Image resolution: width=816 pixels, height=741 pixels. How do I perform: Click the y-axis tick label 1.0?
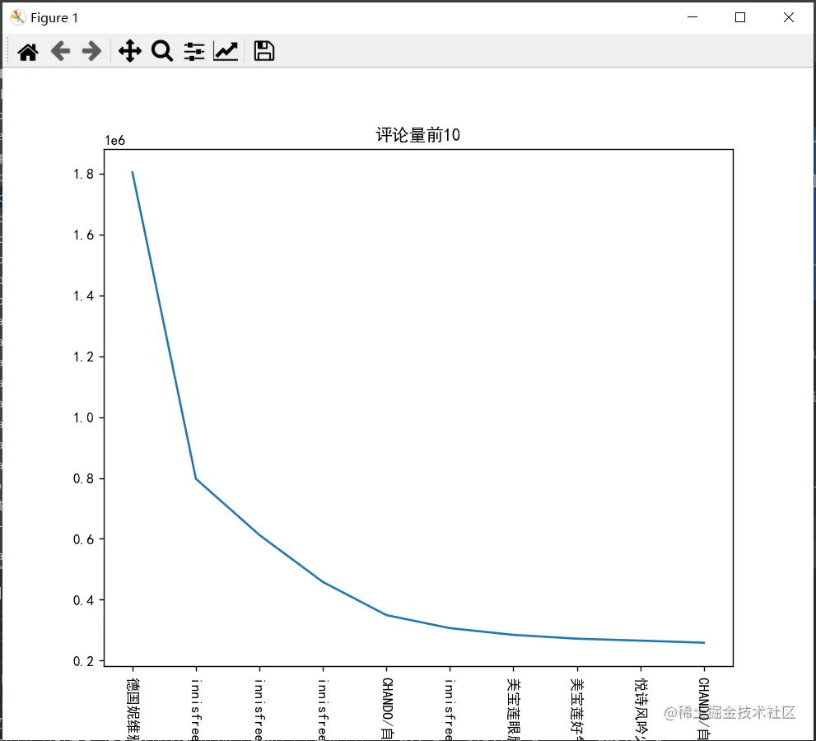pyautogui.click(x=83, y=417)
